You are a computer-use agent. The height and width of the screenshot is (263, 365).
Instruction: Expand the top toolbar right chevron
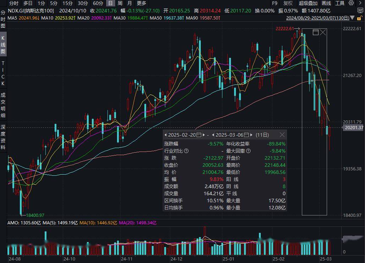pos(361,3)
